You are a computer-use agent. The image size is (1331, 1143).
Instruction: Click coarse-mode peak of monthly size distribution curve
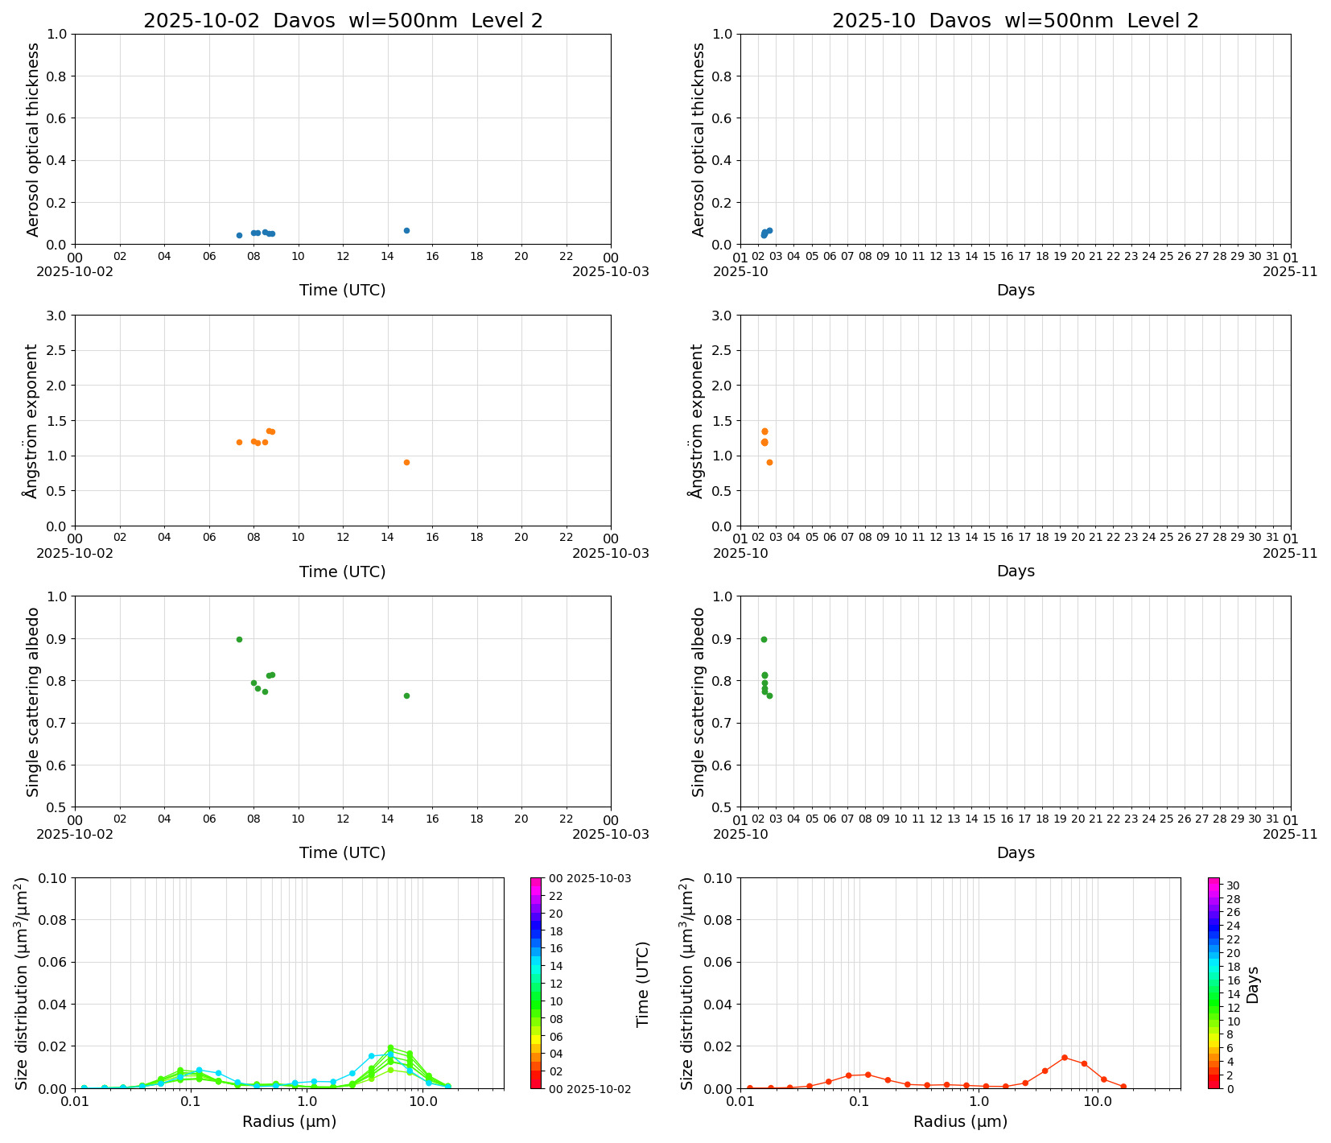pos(1064,1058)
